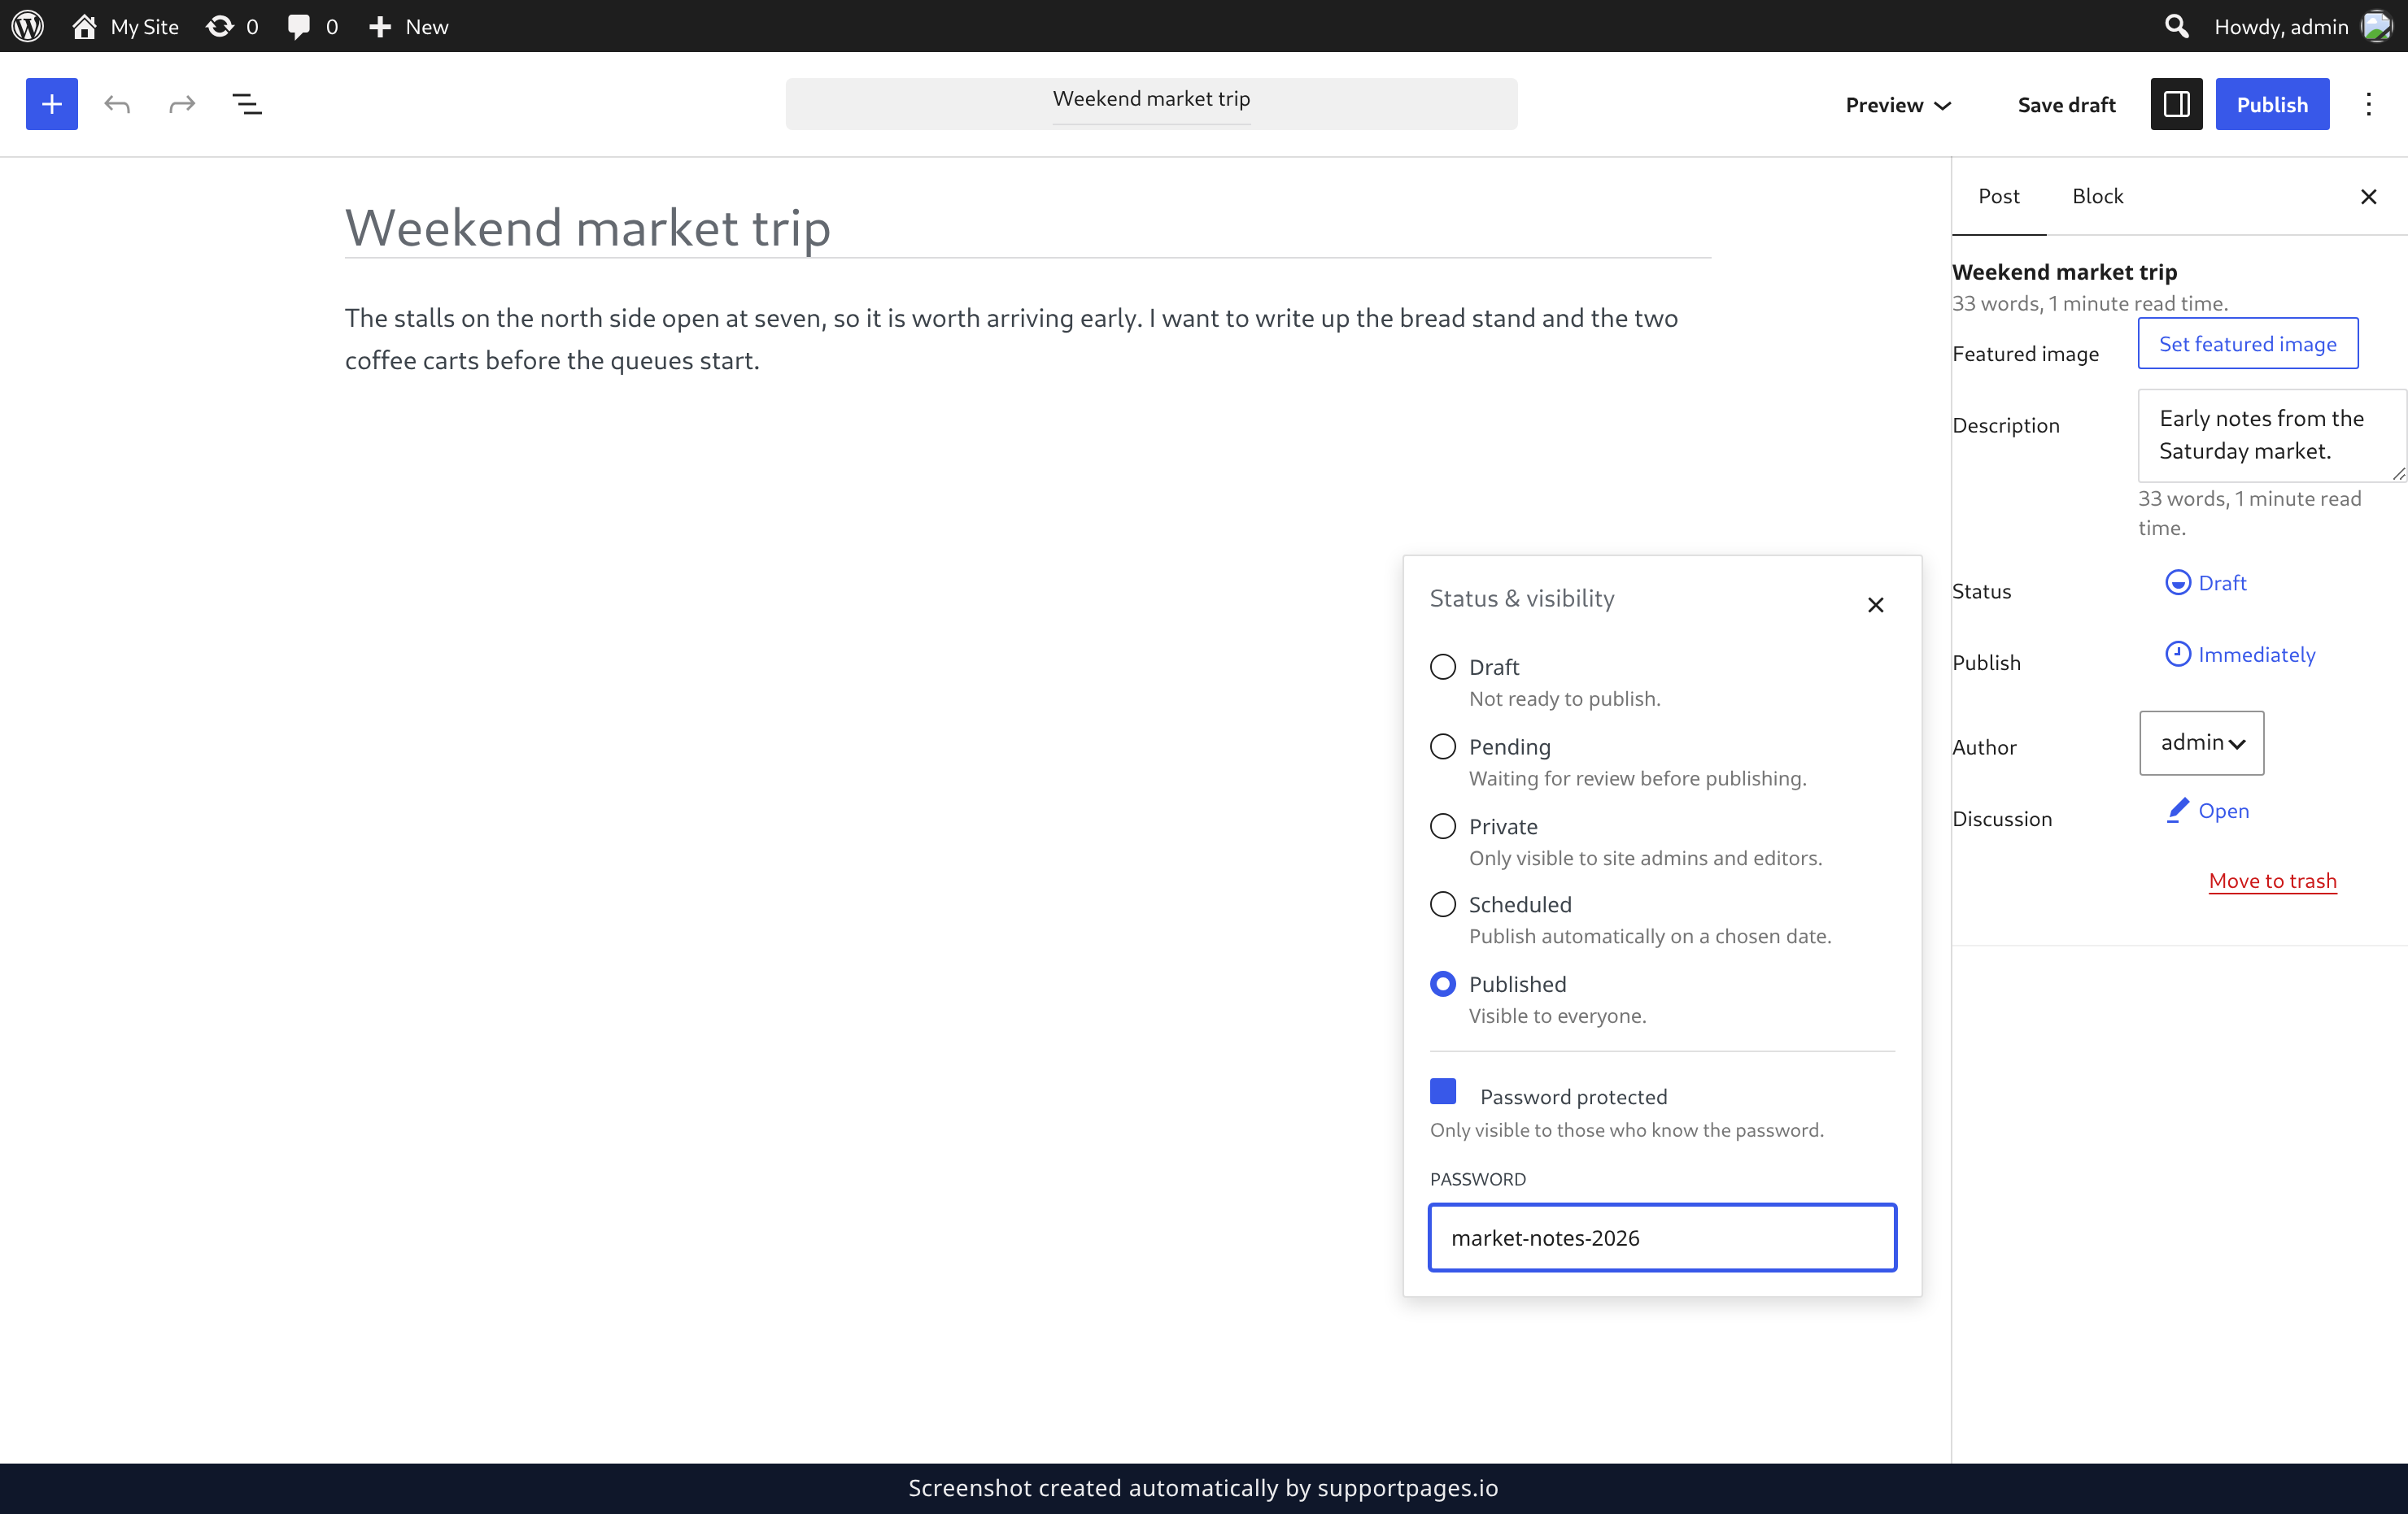2408x1514 pixels.
Task: Open the Author admin dropdown
Action: (2202, 742)
